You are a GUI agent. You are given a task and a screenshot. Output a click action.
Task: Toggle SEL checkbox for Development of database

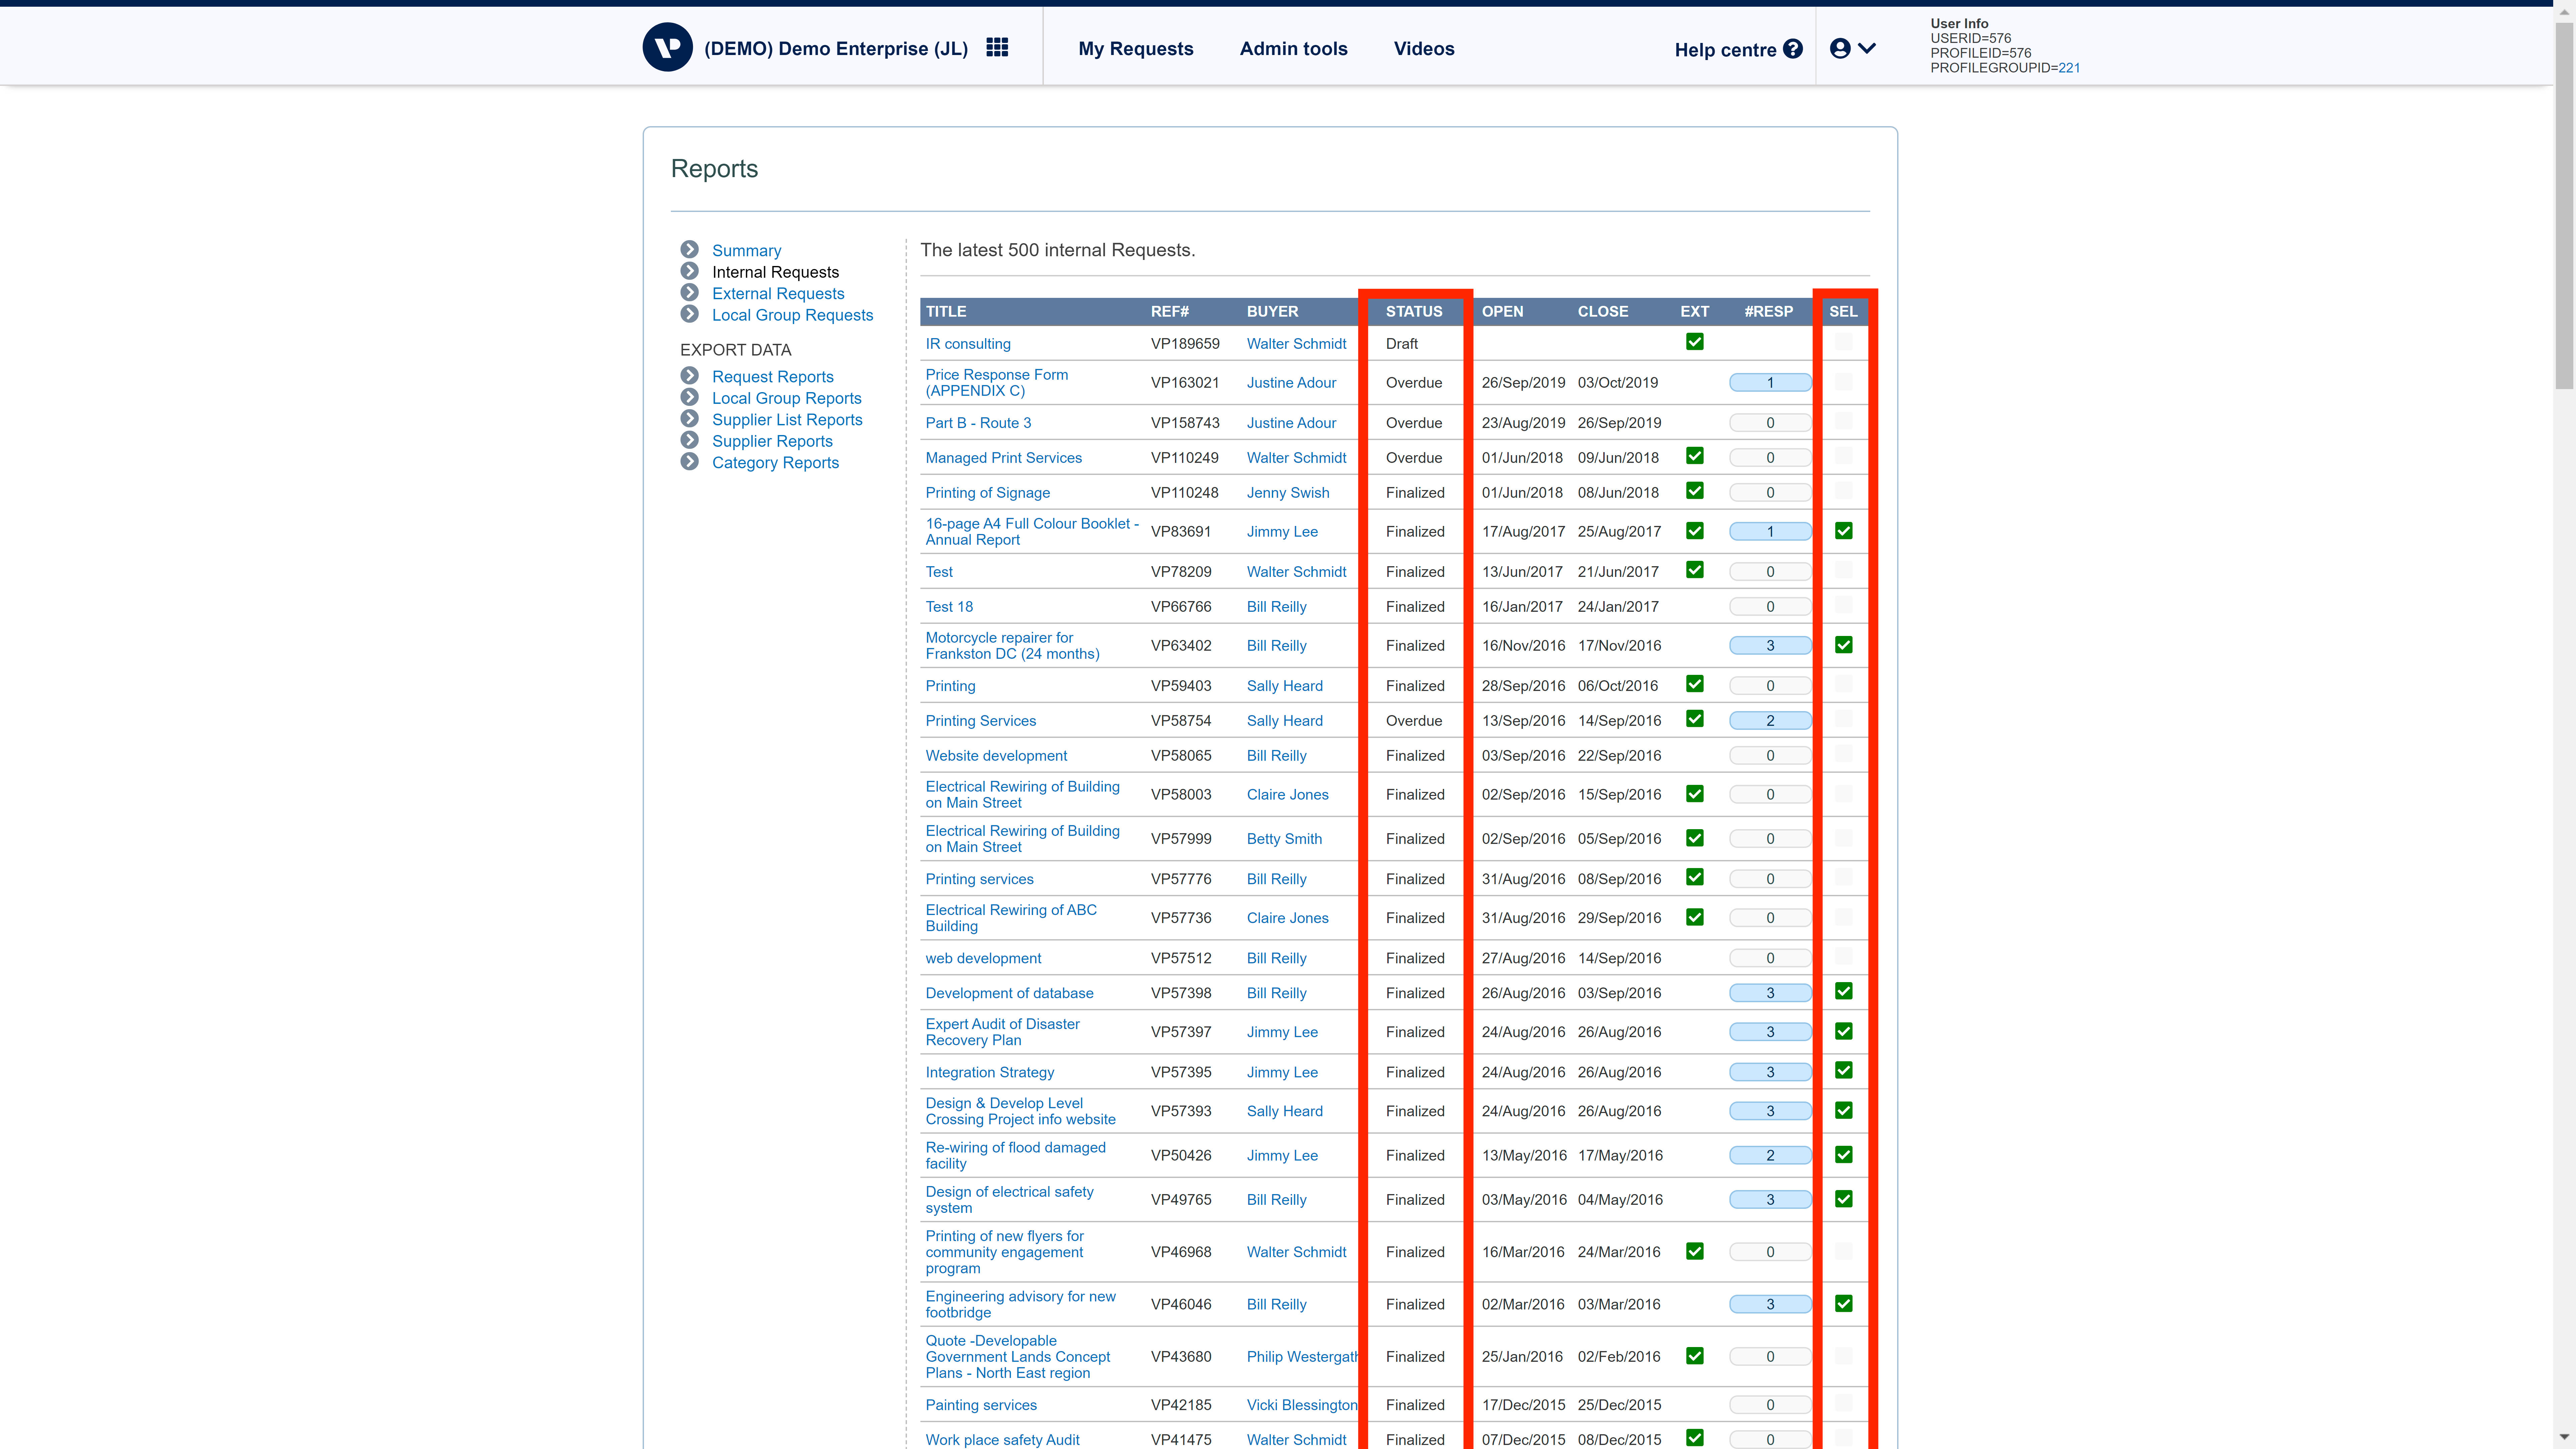point(1844,991)
